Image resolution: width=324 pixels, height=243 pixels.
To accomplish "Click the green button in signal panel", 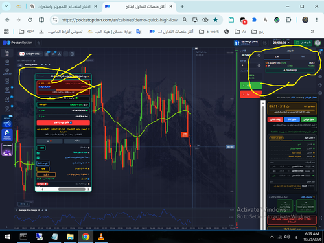I will [308, 119].
